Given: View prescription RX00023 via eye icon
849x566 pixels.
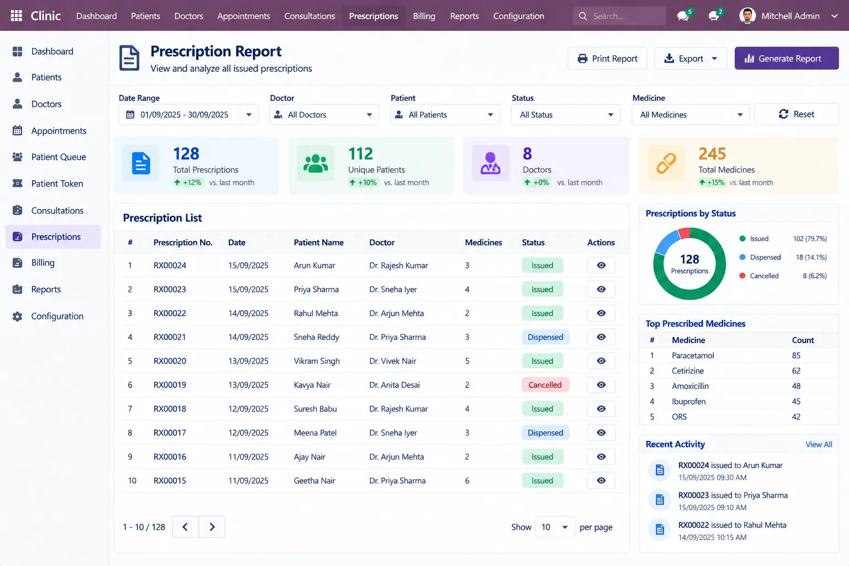Looking at the screenshot, I should (x=601, y=289).
